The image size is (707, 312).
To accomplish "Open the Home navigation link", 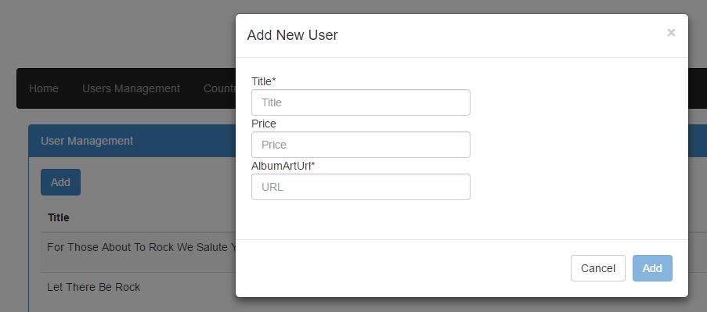I will [44, 88].
